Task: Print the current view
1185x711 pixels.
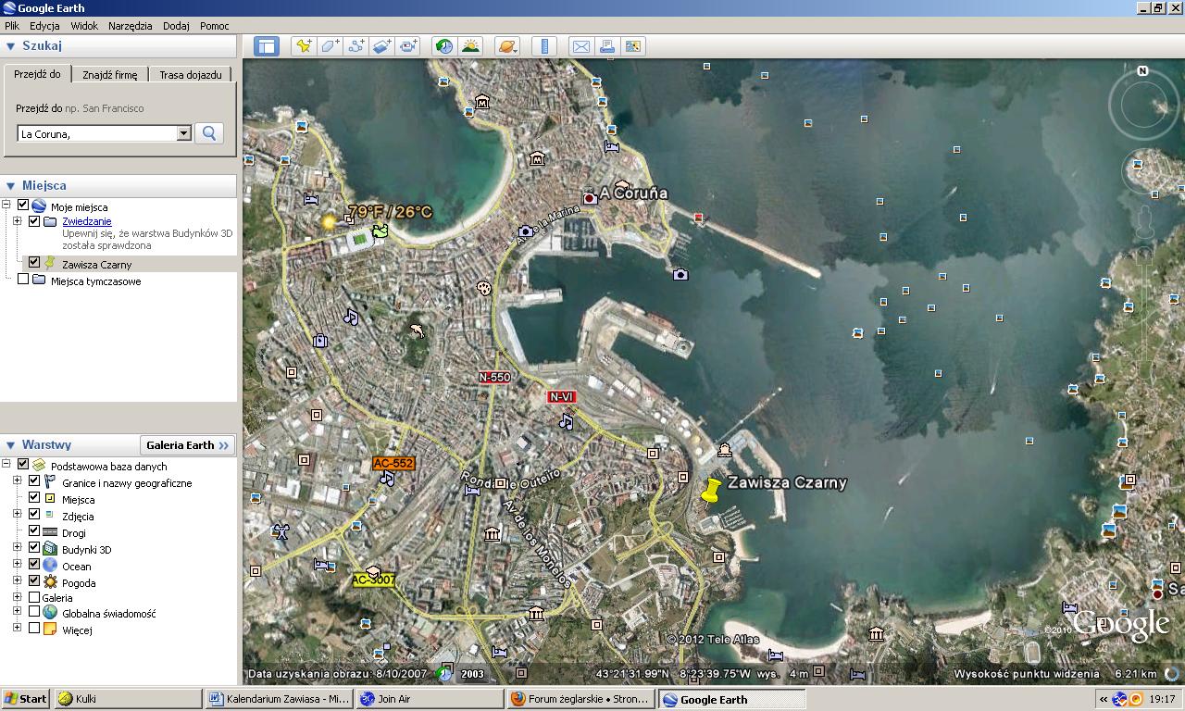Action: coord(606,46)
